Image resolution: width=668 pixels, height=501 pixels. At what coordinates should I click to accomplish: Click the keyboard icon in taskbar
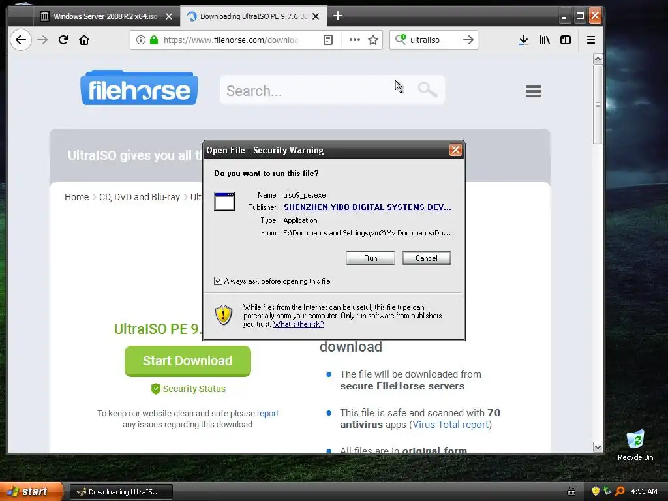tap(571, 492)
